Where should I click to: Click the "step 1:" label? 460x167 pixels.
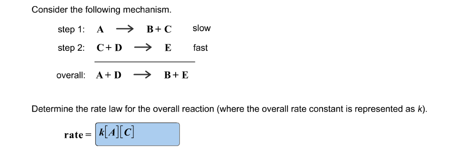[71, 30]
